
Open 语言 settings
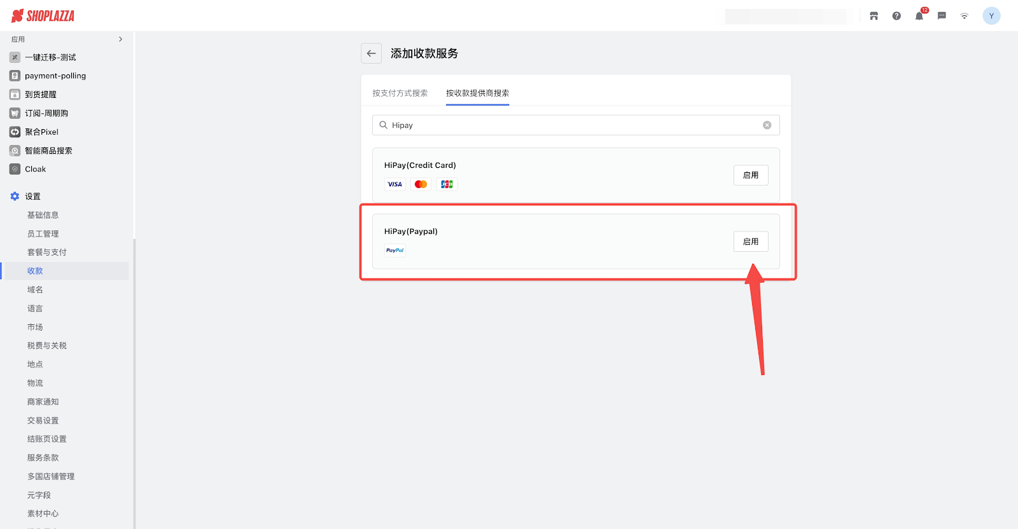(35, 308)
